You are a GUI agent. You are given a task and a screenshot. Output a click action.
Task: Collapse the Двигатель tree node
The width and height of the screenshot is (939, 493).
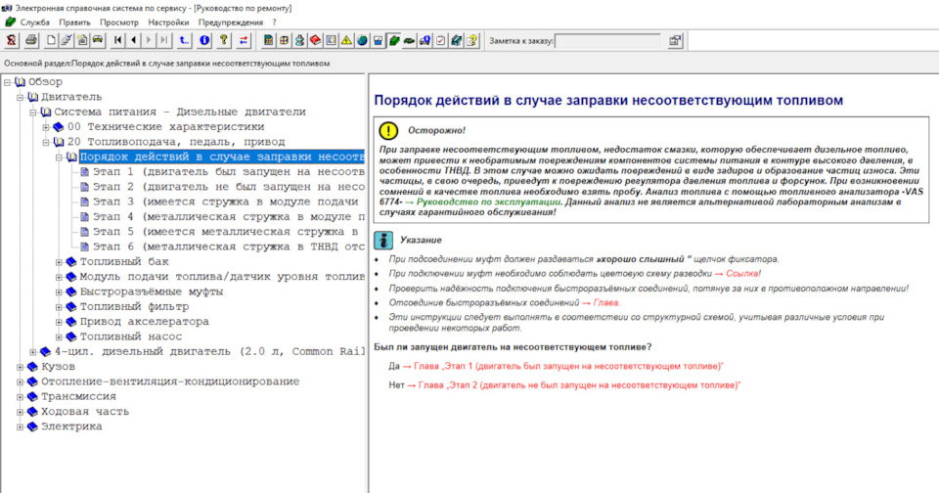tap(20, 97)
